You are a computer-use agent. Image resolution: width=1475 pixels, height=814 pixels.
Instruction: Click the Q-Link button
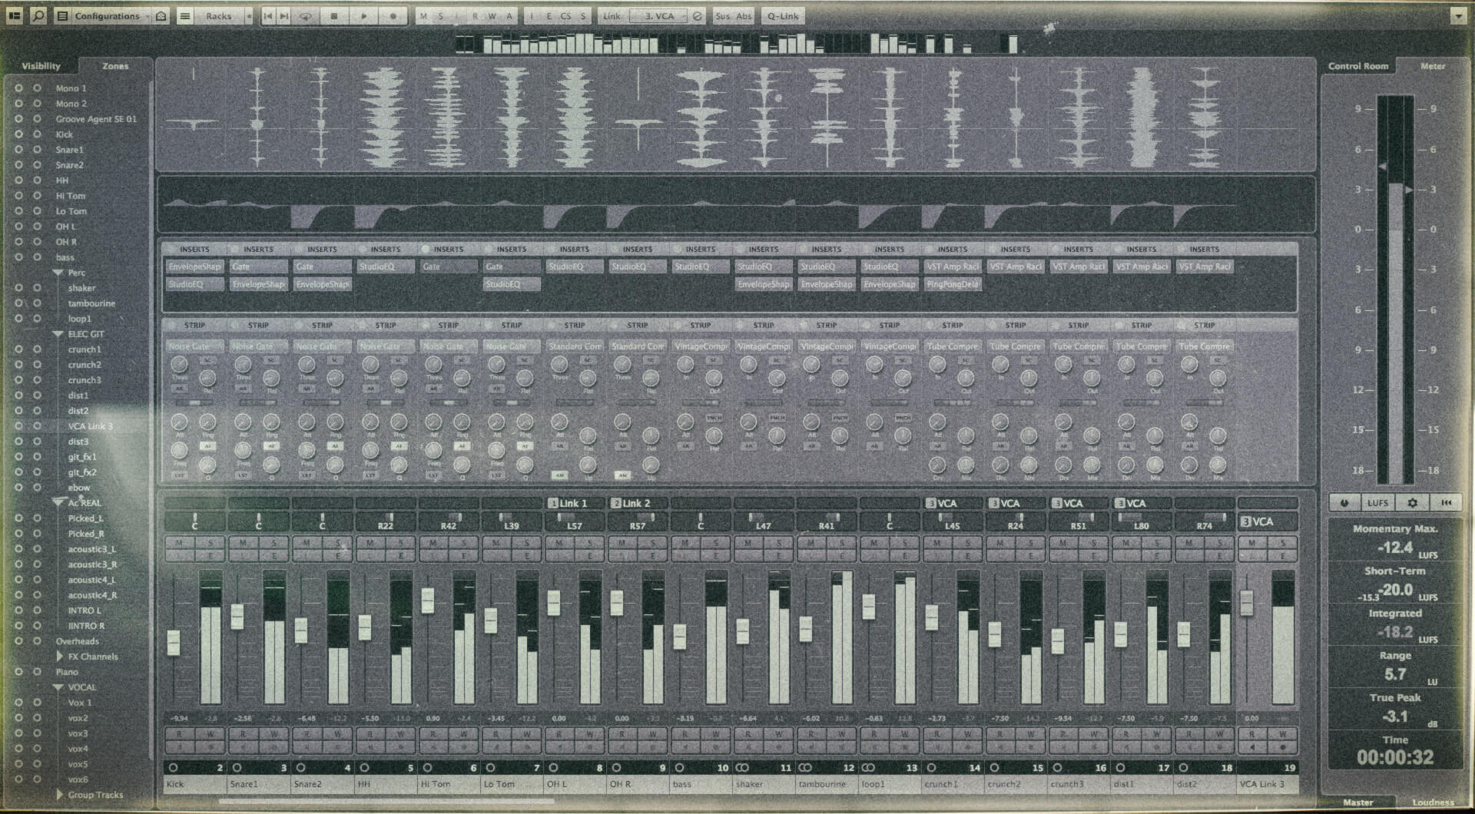coord(783,15)
